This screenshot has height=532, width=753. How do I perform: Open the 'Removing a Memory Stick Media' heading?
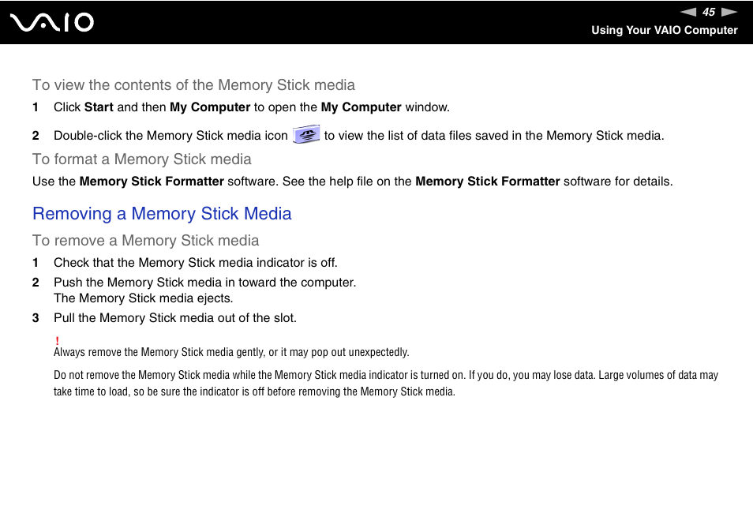pyautogui.click(x=162, y=214)
